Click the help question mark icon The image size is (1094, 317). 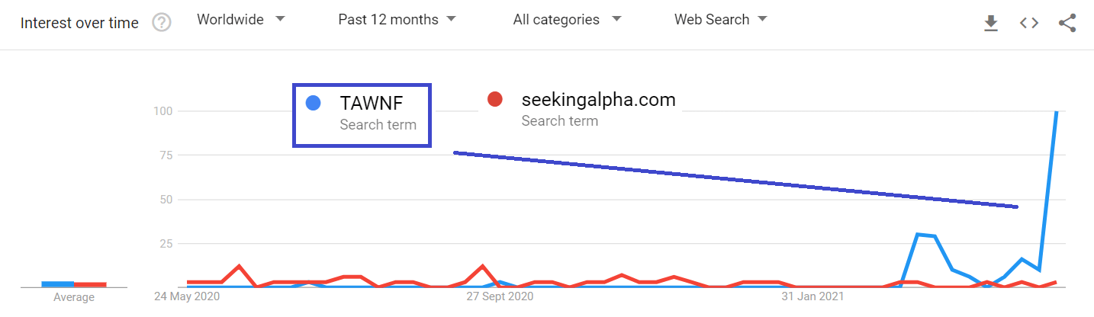(x=162, y=23)
